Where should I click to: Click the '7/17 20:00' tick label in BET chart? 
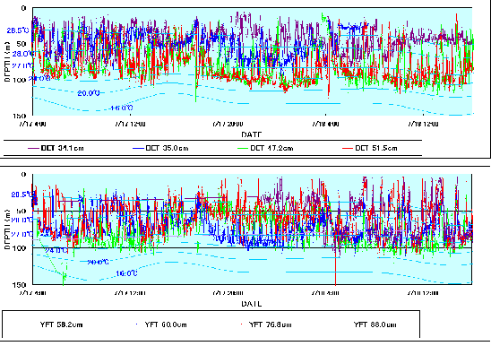tap(228, 124)
